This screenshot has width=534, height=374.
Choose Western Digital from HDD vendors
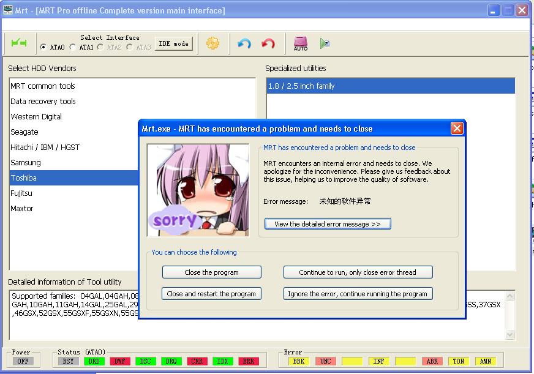pos(132,117)
